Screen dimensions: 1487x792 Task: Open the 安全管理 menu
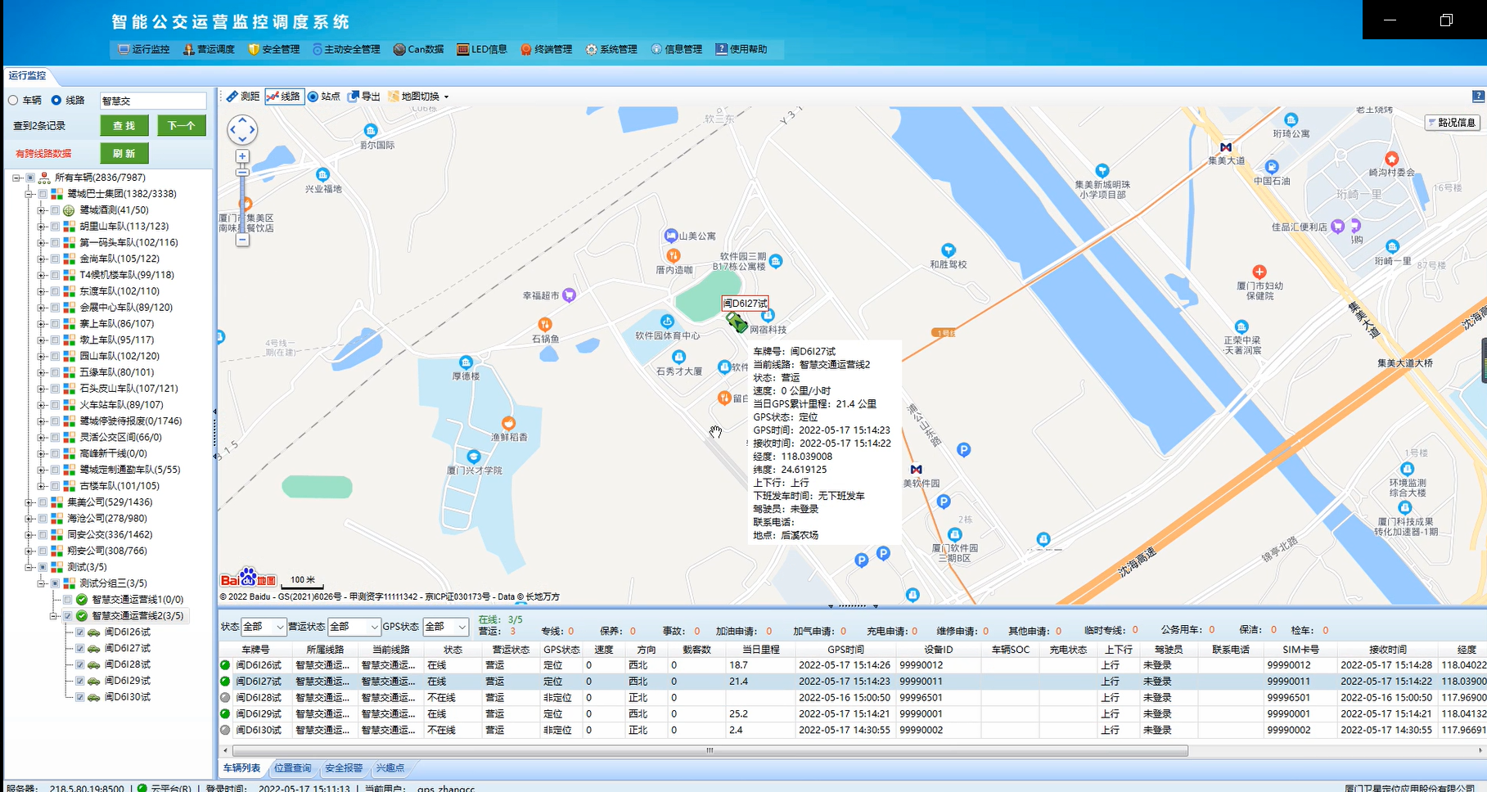click(274, 49)
